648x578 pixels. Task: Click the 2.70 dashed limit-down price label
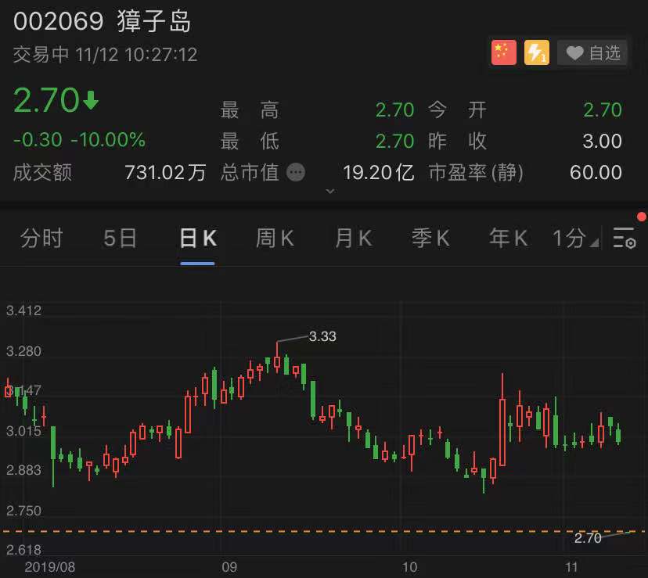pyautogui.click(x=588, y=538)
